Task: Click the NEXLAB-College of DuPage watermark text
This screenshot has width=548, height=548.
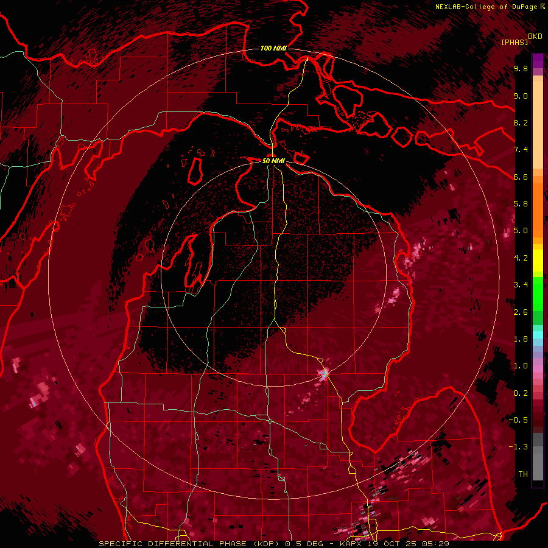Action: [487, 7]
